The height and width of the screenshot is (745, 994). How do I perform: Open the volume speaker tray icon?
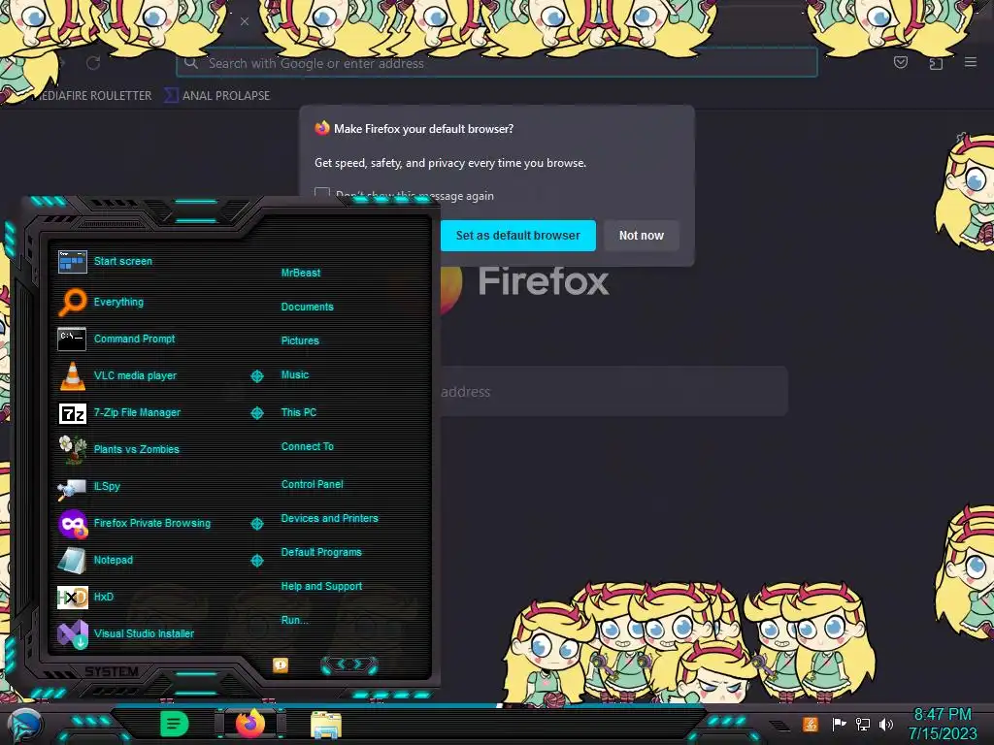click(x=886, y=724)
